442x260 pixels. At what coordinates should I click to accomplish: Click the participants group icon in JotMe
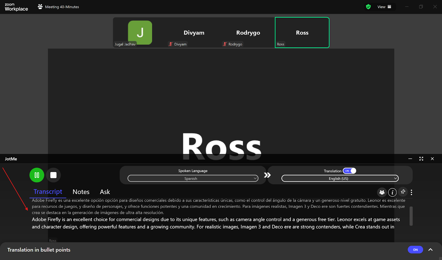[x=382, y=192]
